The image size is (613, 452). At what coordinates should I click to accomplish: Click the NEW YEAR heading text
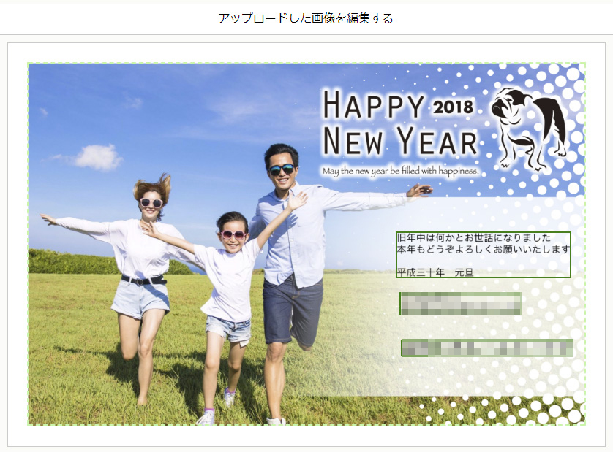tap(399, 143)
